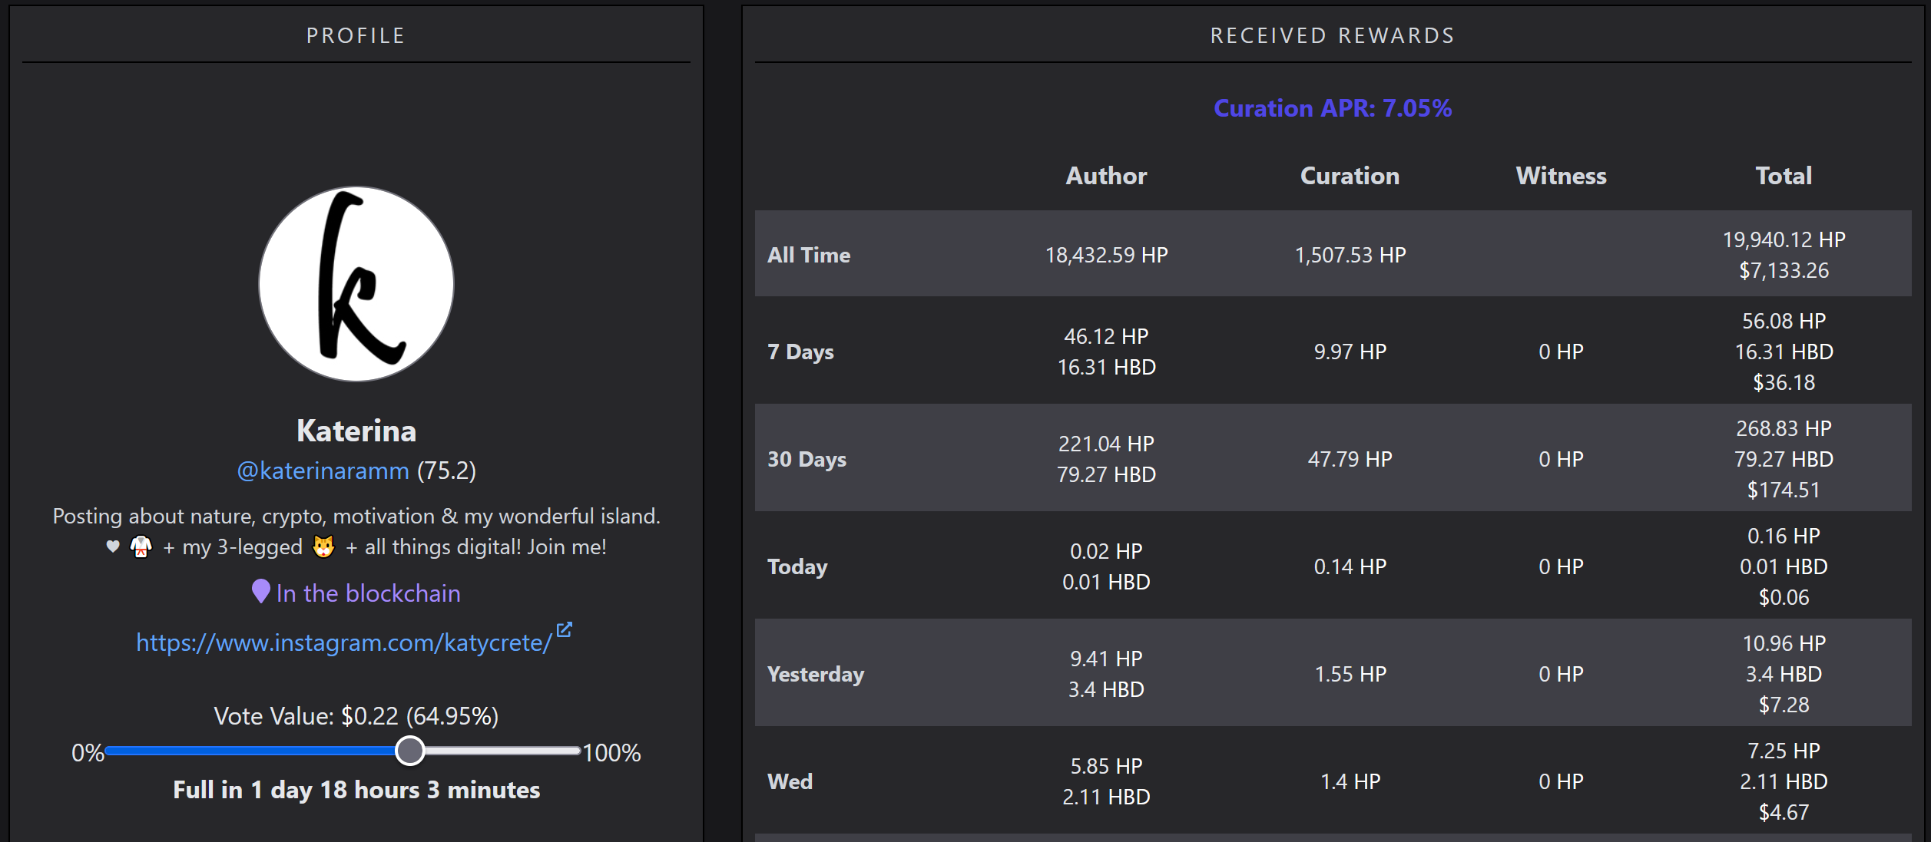The image size is (1931, 842).
Task: Open the Instagram katycrete link
Action: tap(344, 642)
